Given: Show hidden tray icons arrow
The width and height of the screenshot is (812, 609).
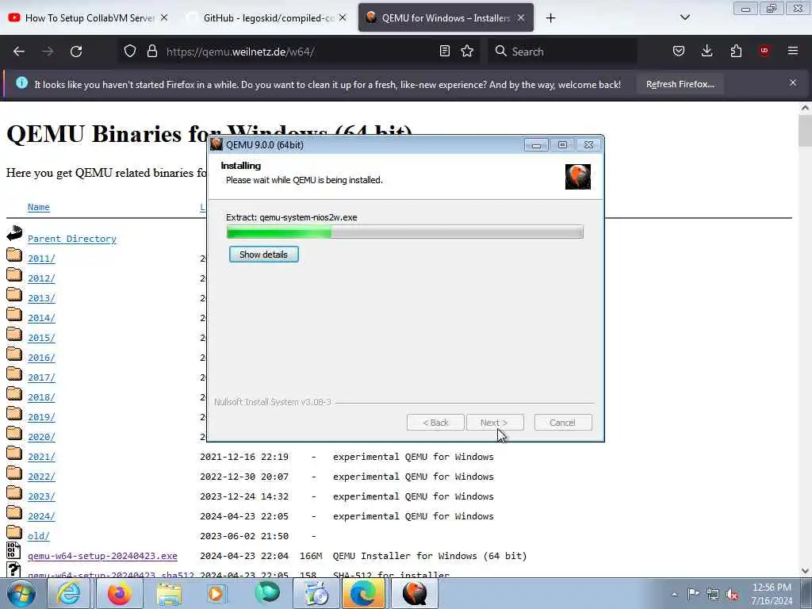Looking at the screenshot, I should click(674, 594).
